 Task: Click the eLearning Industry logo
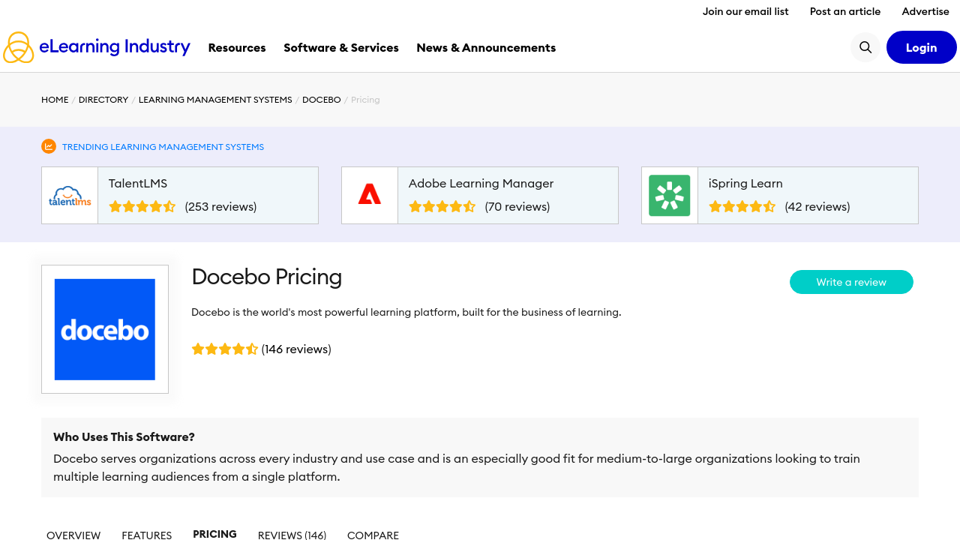point(97,47)
